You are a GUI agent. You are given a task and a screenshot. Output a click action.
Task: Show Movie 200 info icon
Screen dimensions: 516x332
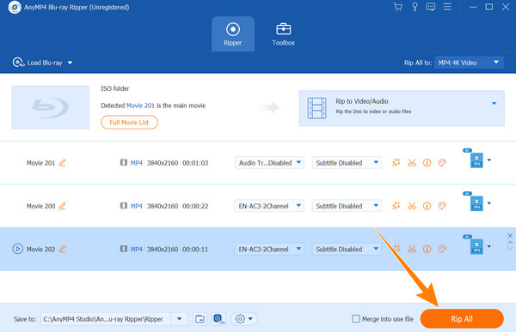[427, 206]
